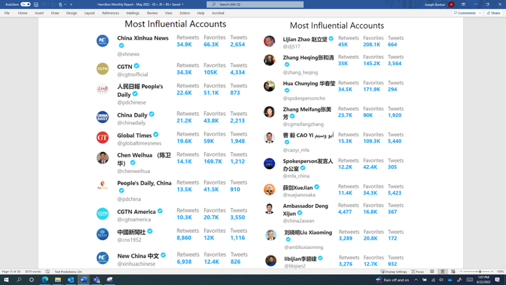Switch to Read Mode view icon

(432, 272)
